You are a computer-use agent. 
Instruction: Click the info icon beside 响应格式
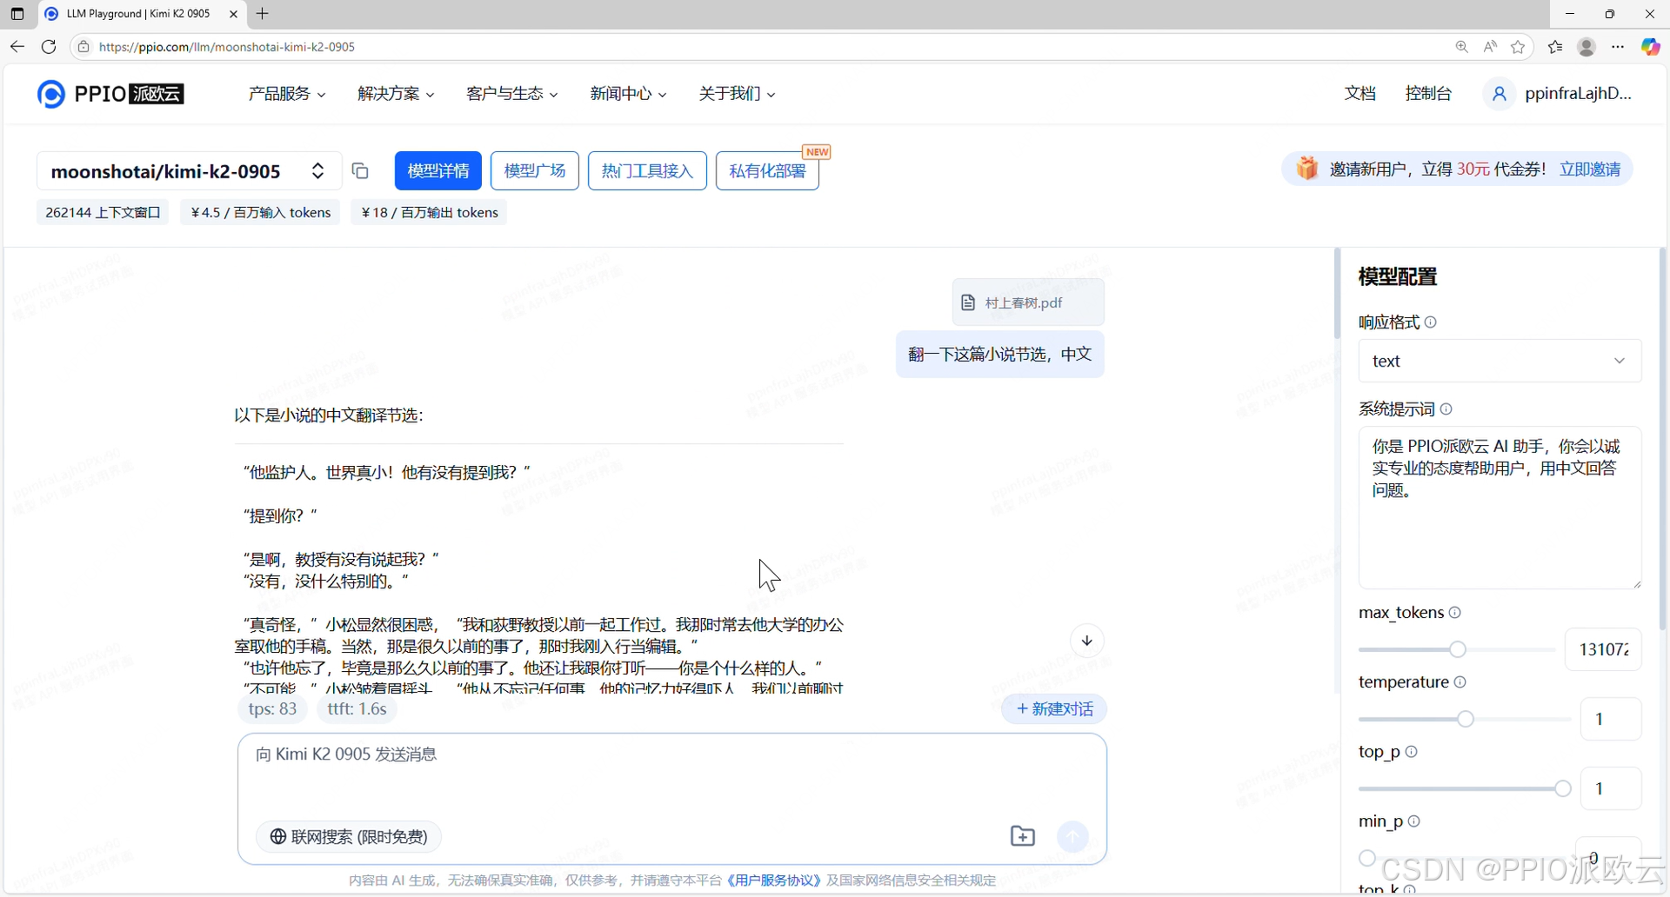pos(1431,322)
